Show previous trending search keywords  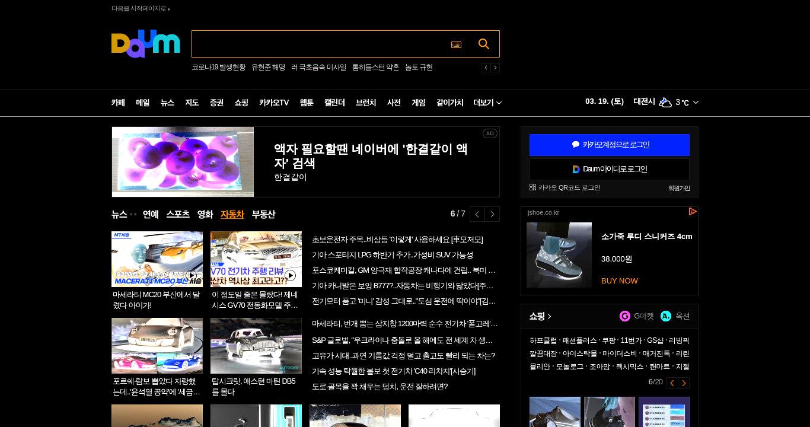click(486, 68)
